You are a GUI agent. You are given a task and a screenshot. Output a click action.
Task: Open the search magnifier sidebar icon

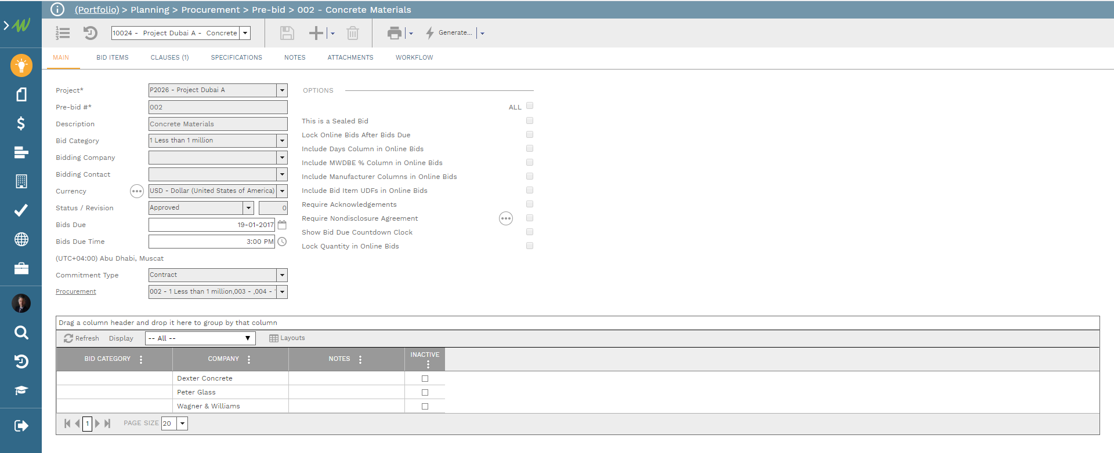(x=21, y=333)
